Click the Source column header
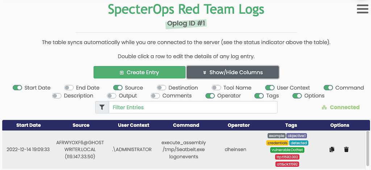 (81, 125)
